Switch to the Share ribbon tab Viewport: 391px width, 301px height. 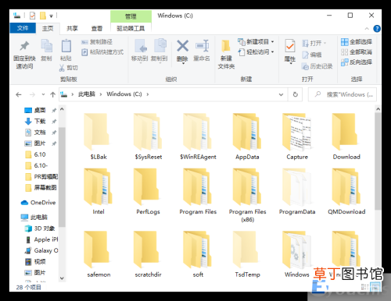click(72, 28)
